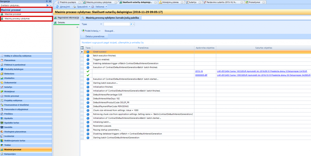Open the 00000005-BP processed object link

pyautogui.click(x=201, y=75)
